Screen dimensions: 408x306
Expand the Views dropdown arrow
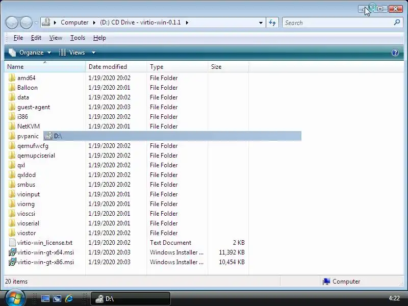coord(93,53)
